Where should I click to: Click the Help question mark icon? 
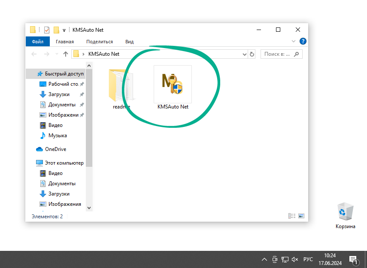click(x=303, y=42)
